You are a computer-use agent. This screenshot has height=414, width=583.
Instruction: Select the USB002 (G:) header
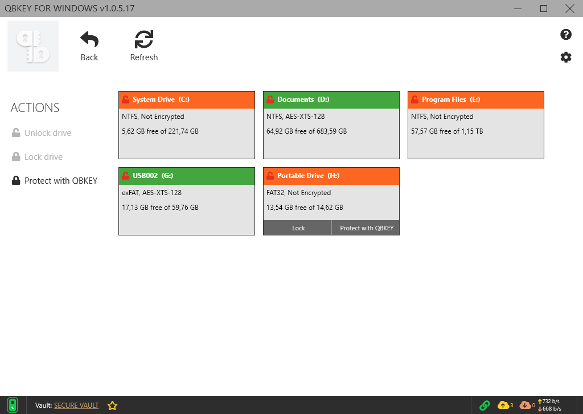tap(187, 176)
